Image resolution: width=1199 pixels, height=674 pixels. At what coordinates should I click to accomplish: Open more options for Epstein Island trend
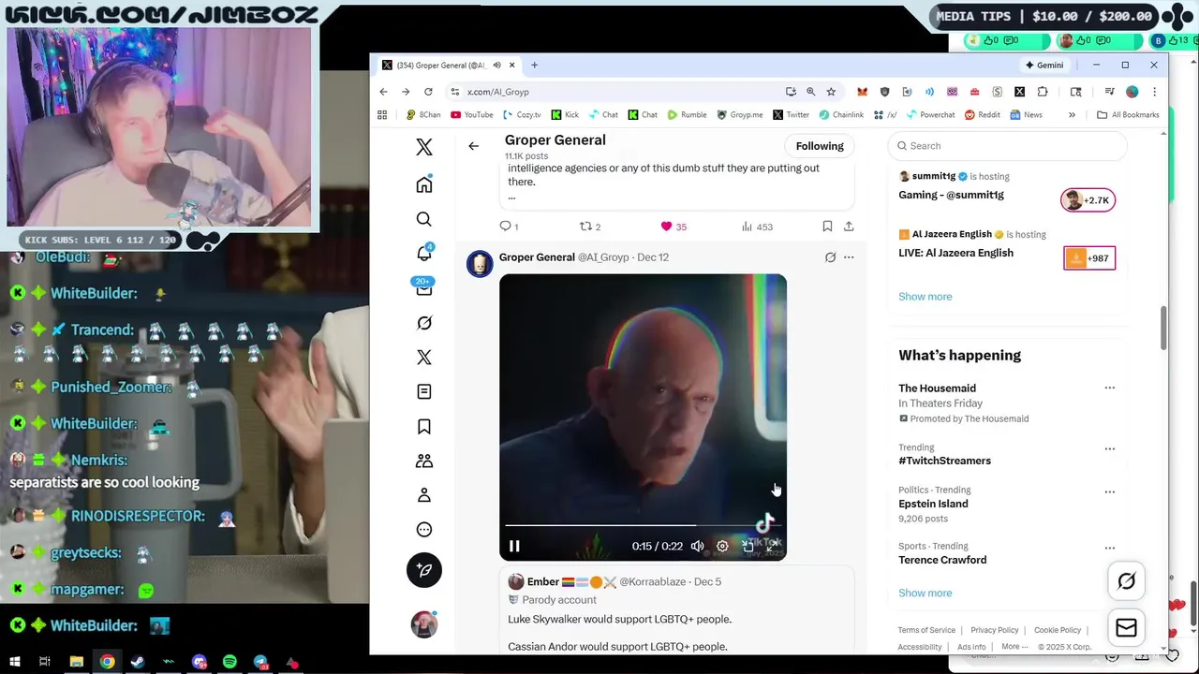pos(1110,491)
